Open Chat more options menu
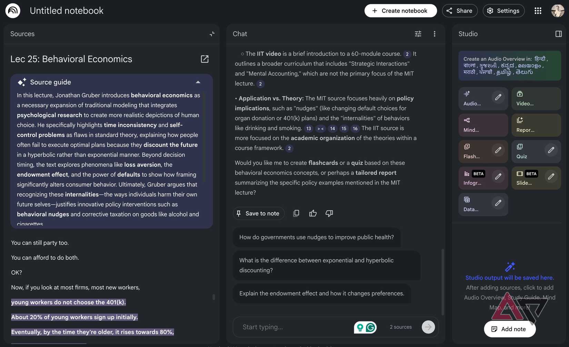 435,34
